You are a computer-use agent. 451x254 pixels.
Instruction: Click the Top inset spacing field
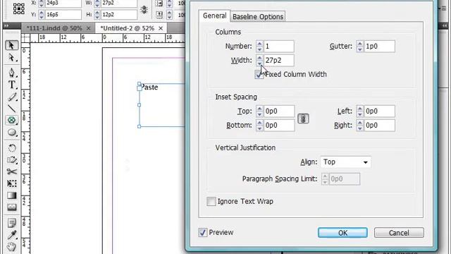(x=279, y=111)
